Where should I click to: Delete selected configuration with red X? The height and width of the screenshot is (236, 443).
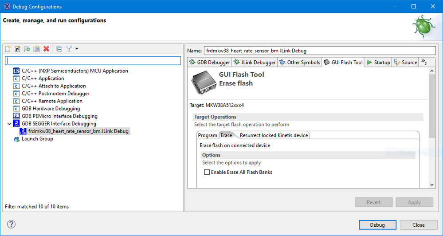pyautogui.click(x=46, y=49)
